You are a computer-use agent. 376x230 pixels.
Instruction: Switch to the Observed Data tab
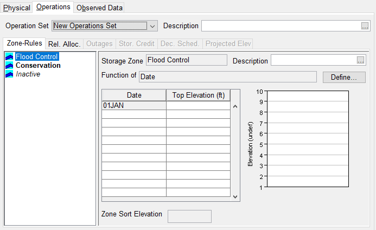tap(100, 8)
